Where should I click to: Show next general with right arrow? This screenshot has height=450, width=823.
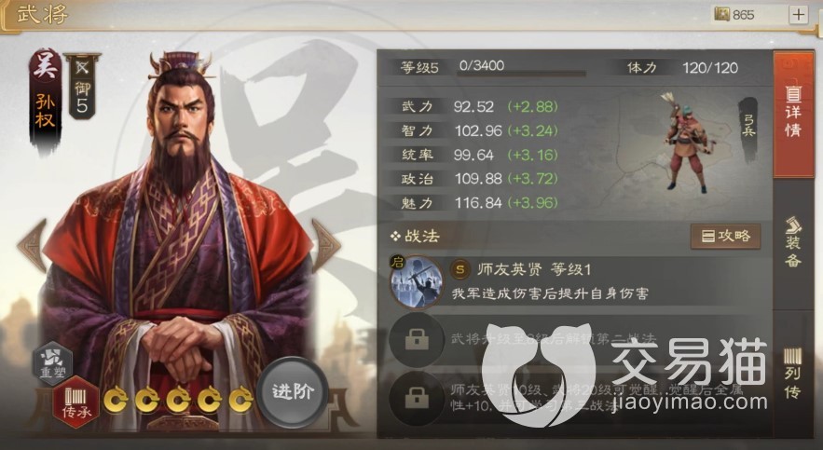pos(325,245)
